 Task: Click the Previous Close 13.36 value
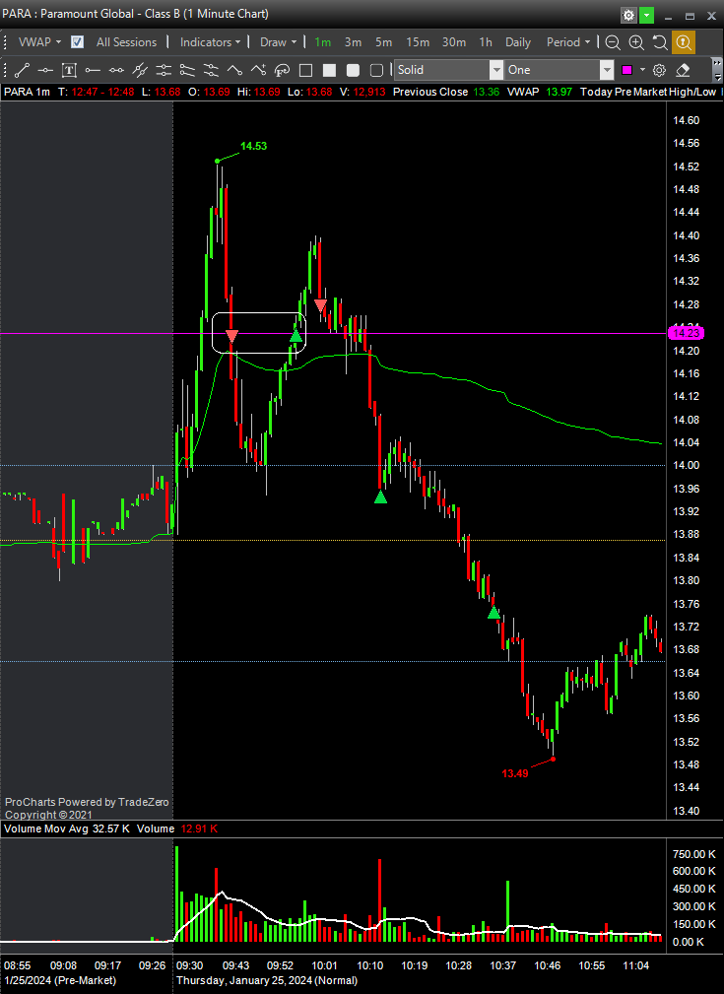tap(487, 92)
